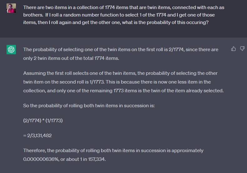Click '1/1773' in the second response paragraph
247x173 pixels.
pyautogui.click(x=97, y=82)
